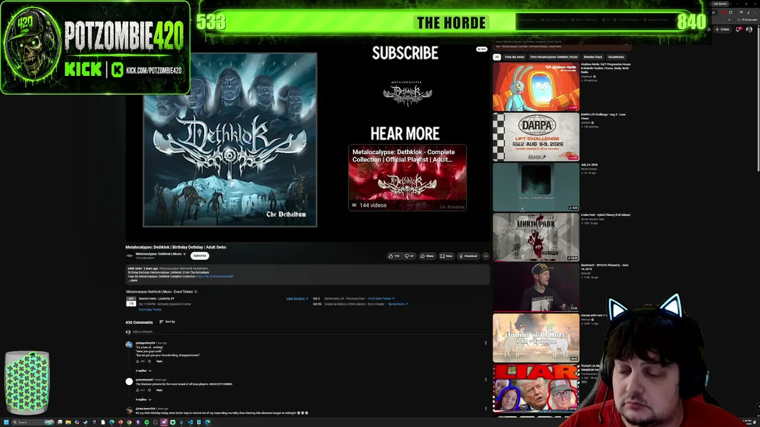Expand the video description with ...more

click(133, 280)
